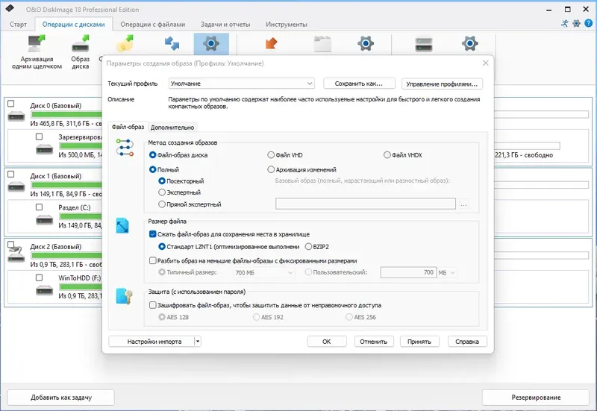Choose BZIP2 compression radio button

click(308, 247)
